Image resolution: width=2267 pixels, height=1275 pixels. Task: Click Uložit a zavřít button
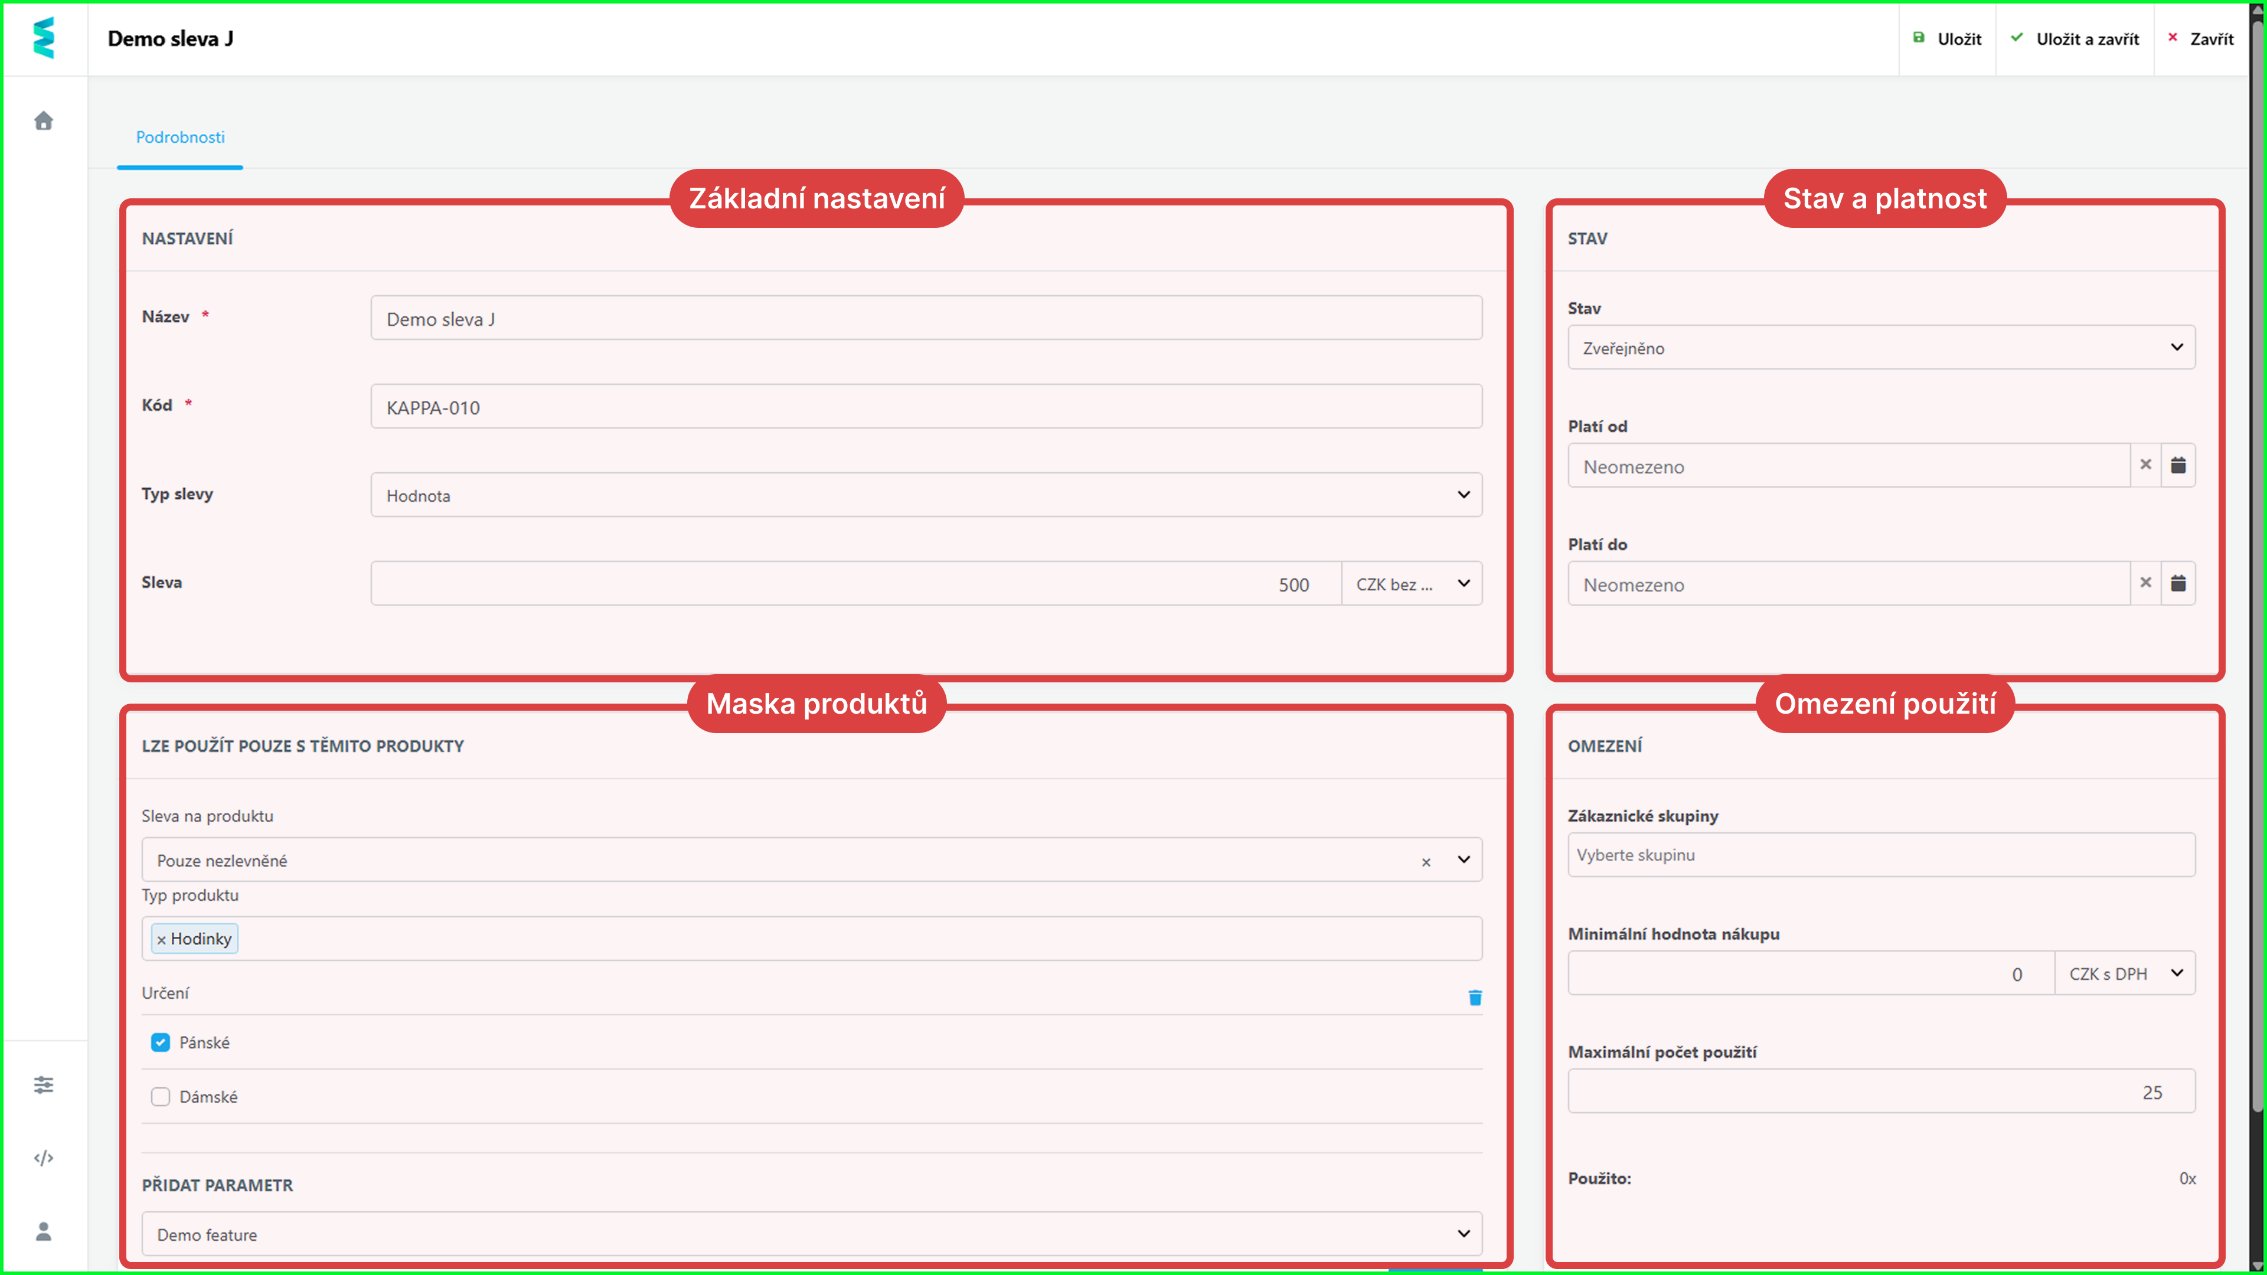(x=2075, y=39)
